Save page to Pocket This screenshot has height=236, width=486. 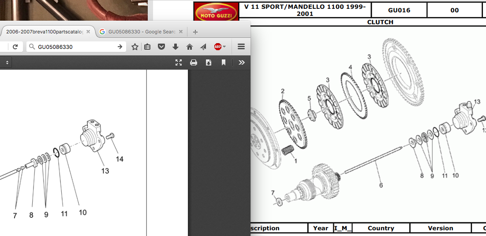(161, 47)
